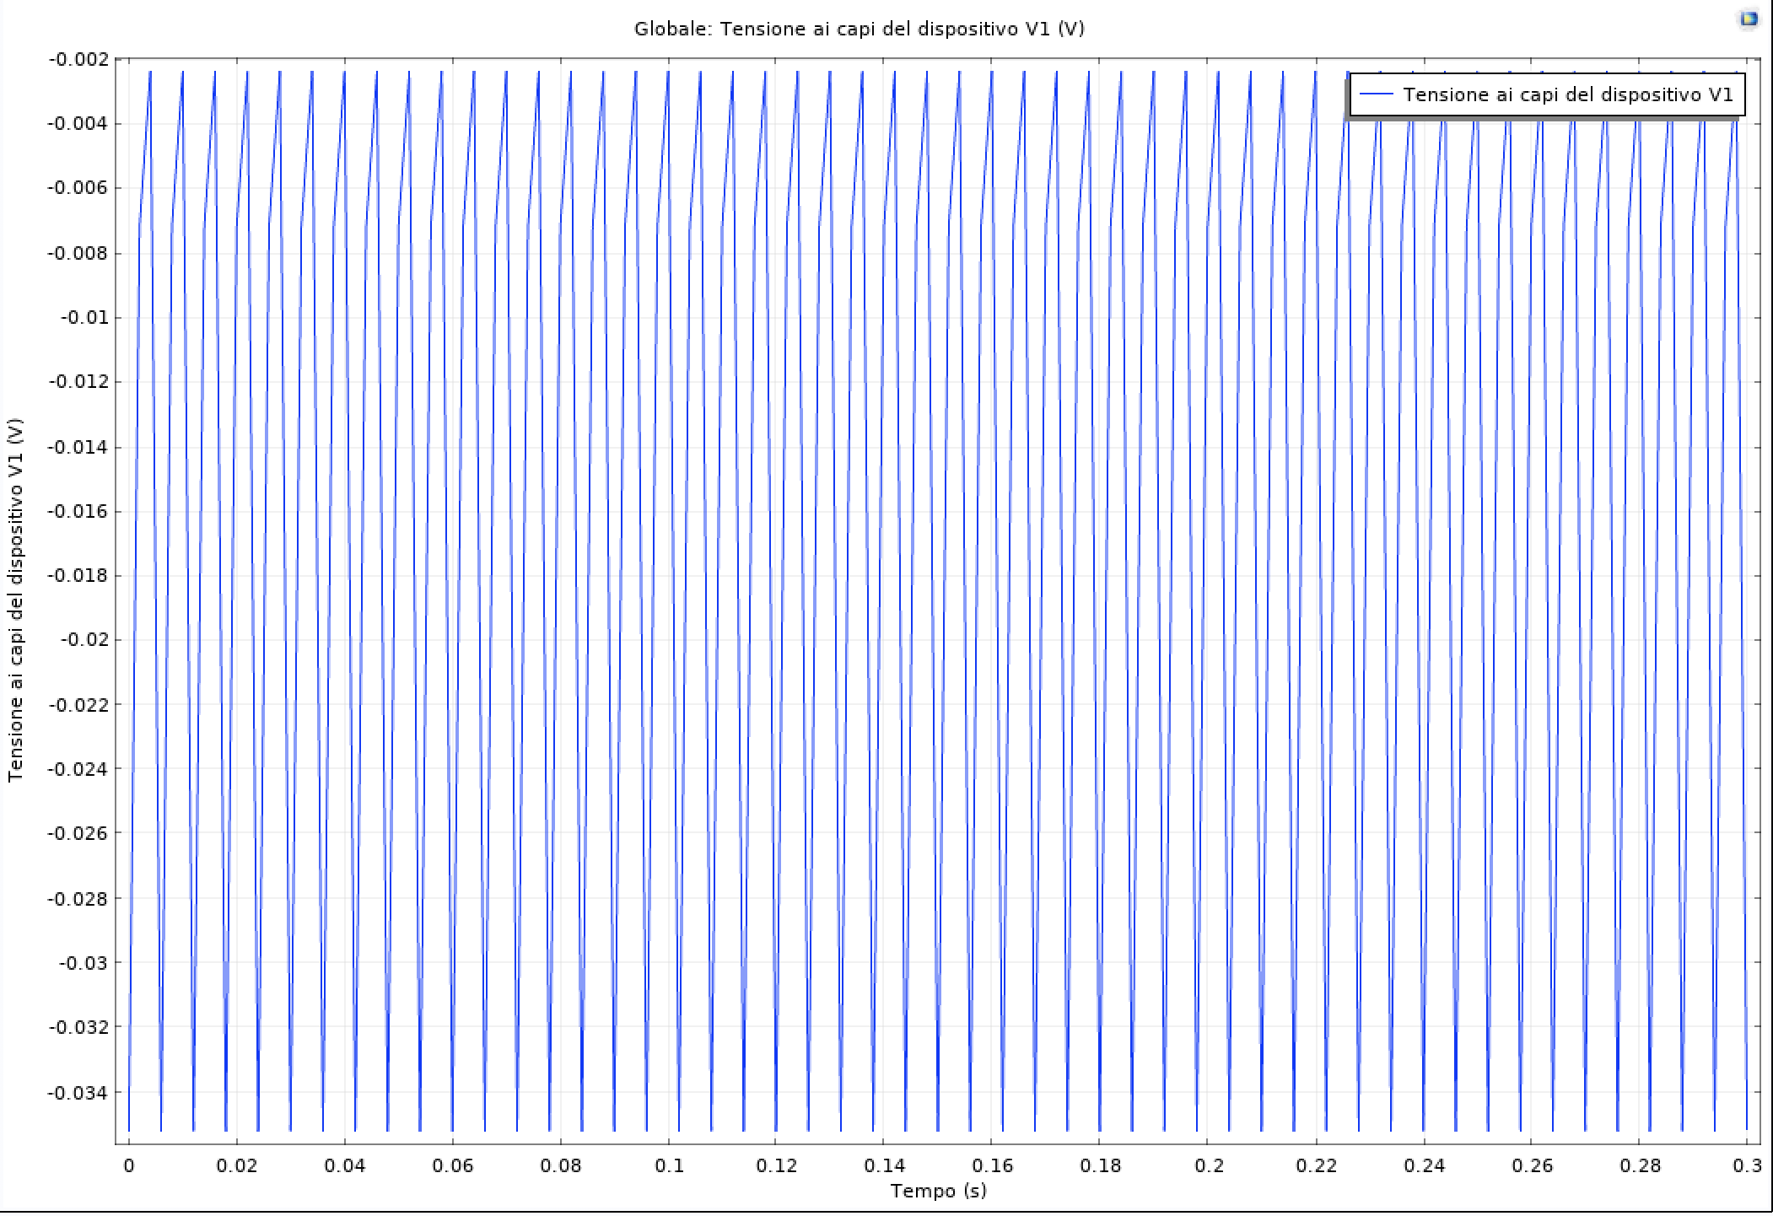
Task: Click the vertical y-axis label text
Action: tap(16, 600)
